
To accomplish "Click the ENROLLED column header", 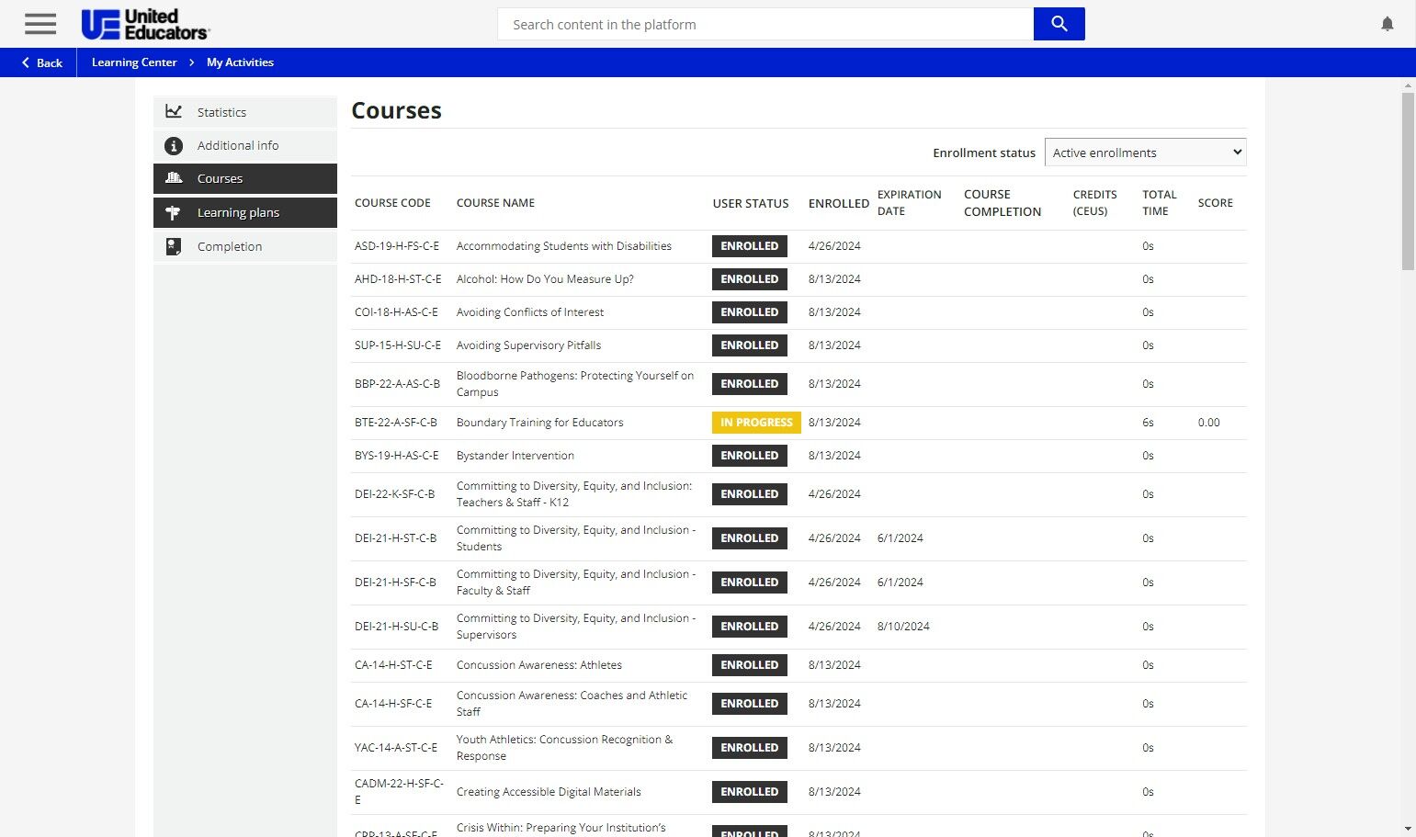I will [x=839, y=203].
